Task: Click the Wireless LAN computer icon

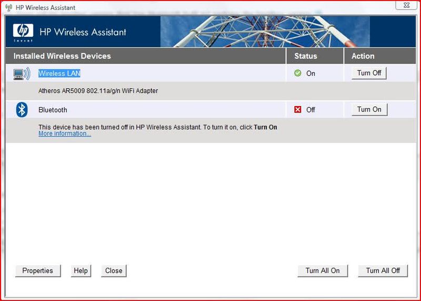Action: pos(22,74)
